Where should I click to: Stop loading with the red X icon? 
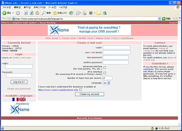click(x=26, y=13)
